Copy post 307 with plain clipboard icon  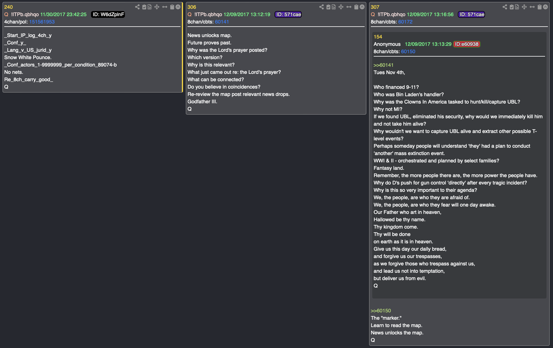point(539,7)
